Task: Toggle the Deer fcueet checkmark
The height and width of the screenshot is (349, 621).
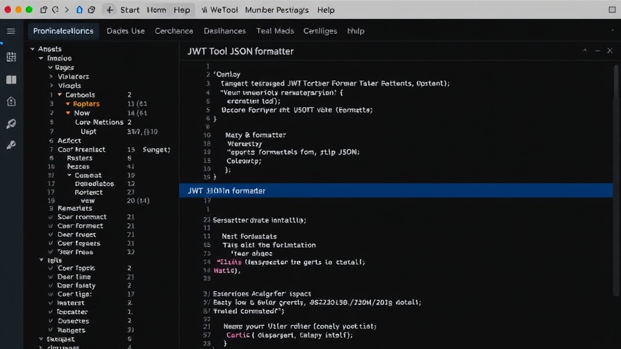Action: pyautogui.click(x=51, y=234)
